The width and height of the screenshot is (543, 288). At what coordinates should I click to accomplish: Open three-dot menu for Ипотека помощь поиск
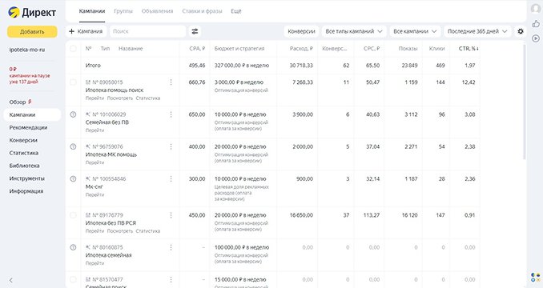(x=171, y=82)
